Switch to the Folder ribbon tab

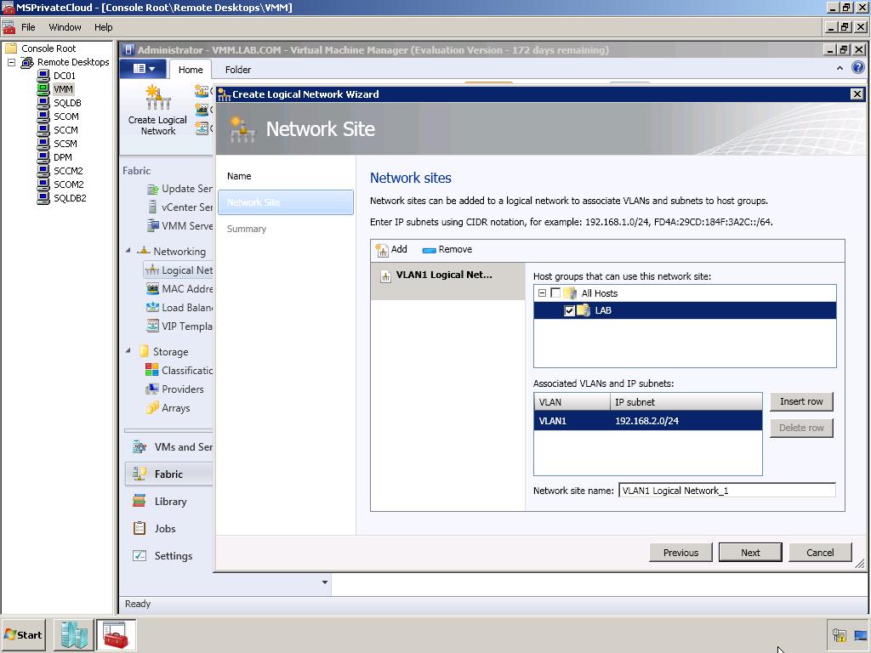coord(238,70)
